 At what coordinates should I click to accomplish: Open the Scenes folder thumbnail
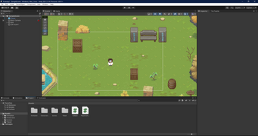click(55, 110)
